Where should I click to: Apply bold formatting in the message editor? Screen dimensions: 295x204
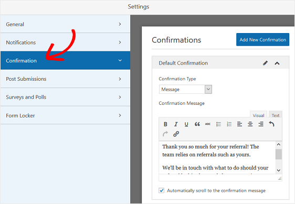point(165,124)
